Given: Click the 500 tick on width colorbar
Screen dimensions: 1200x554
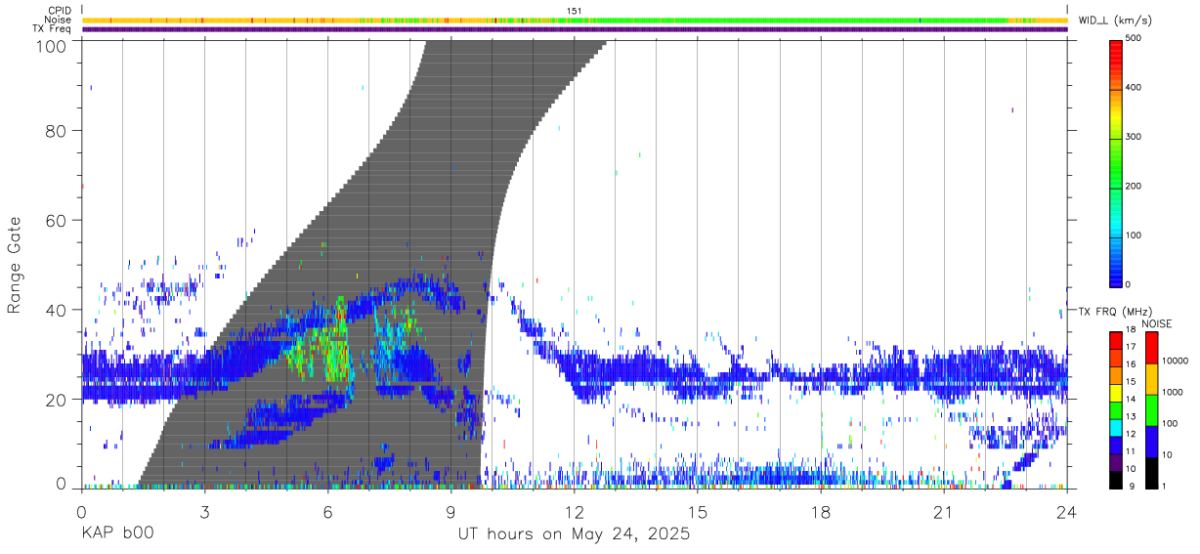Looking at the screenshot, I should (1135, 39).
